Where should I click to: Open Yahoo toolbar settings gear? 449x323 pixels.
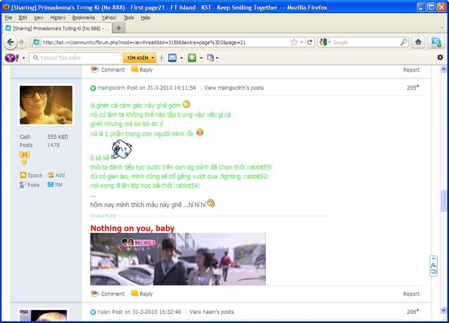pos(440,57)
